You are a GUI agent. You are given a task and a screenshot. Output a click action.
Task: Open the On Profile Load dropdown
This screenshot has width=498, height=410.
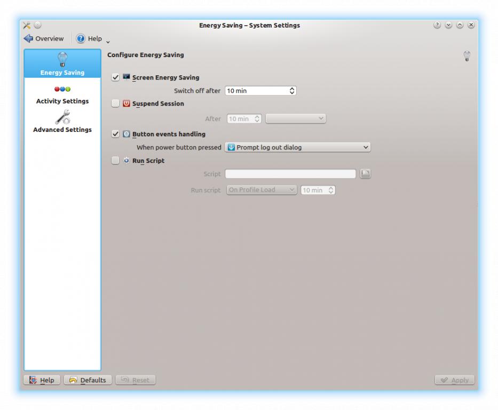click(x=262, y=190)
